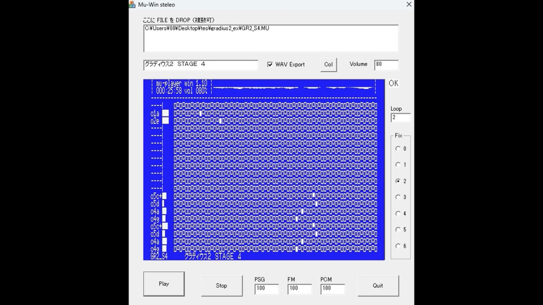Click the PCM label

(x=326, y=280)
